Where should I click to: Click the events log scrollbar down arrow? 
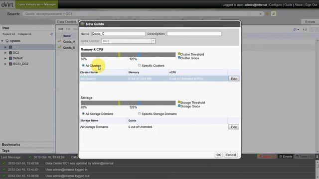tap(317, 178)
